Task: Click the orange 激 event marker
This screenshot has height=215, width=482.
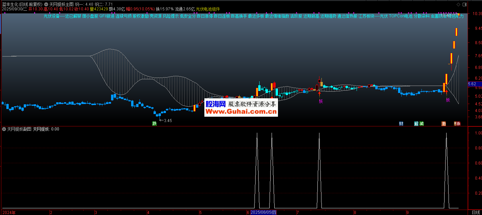Action: (444, 123)
